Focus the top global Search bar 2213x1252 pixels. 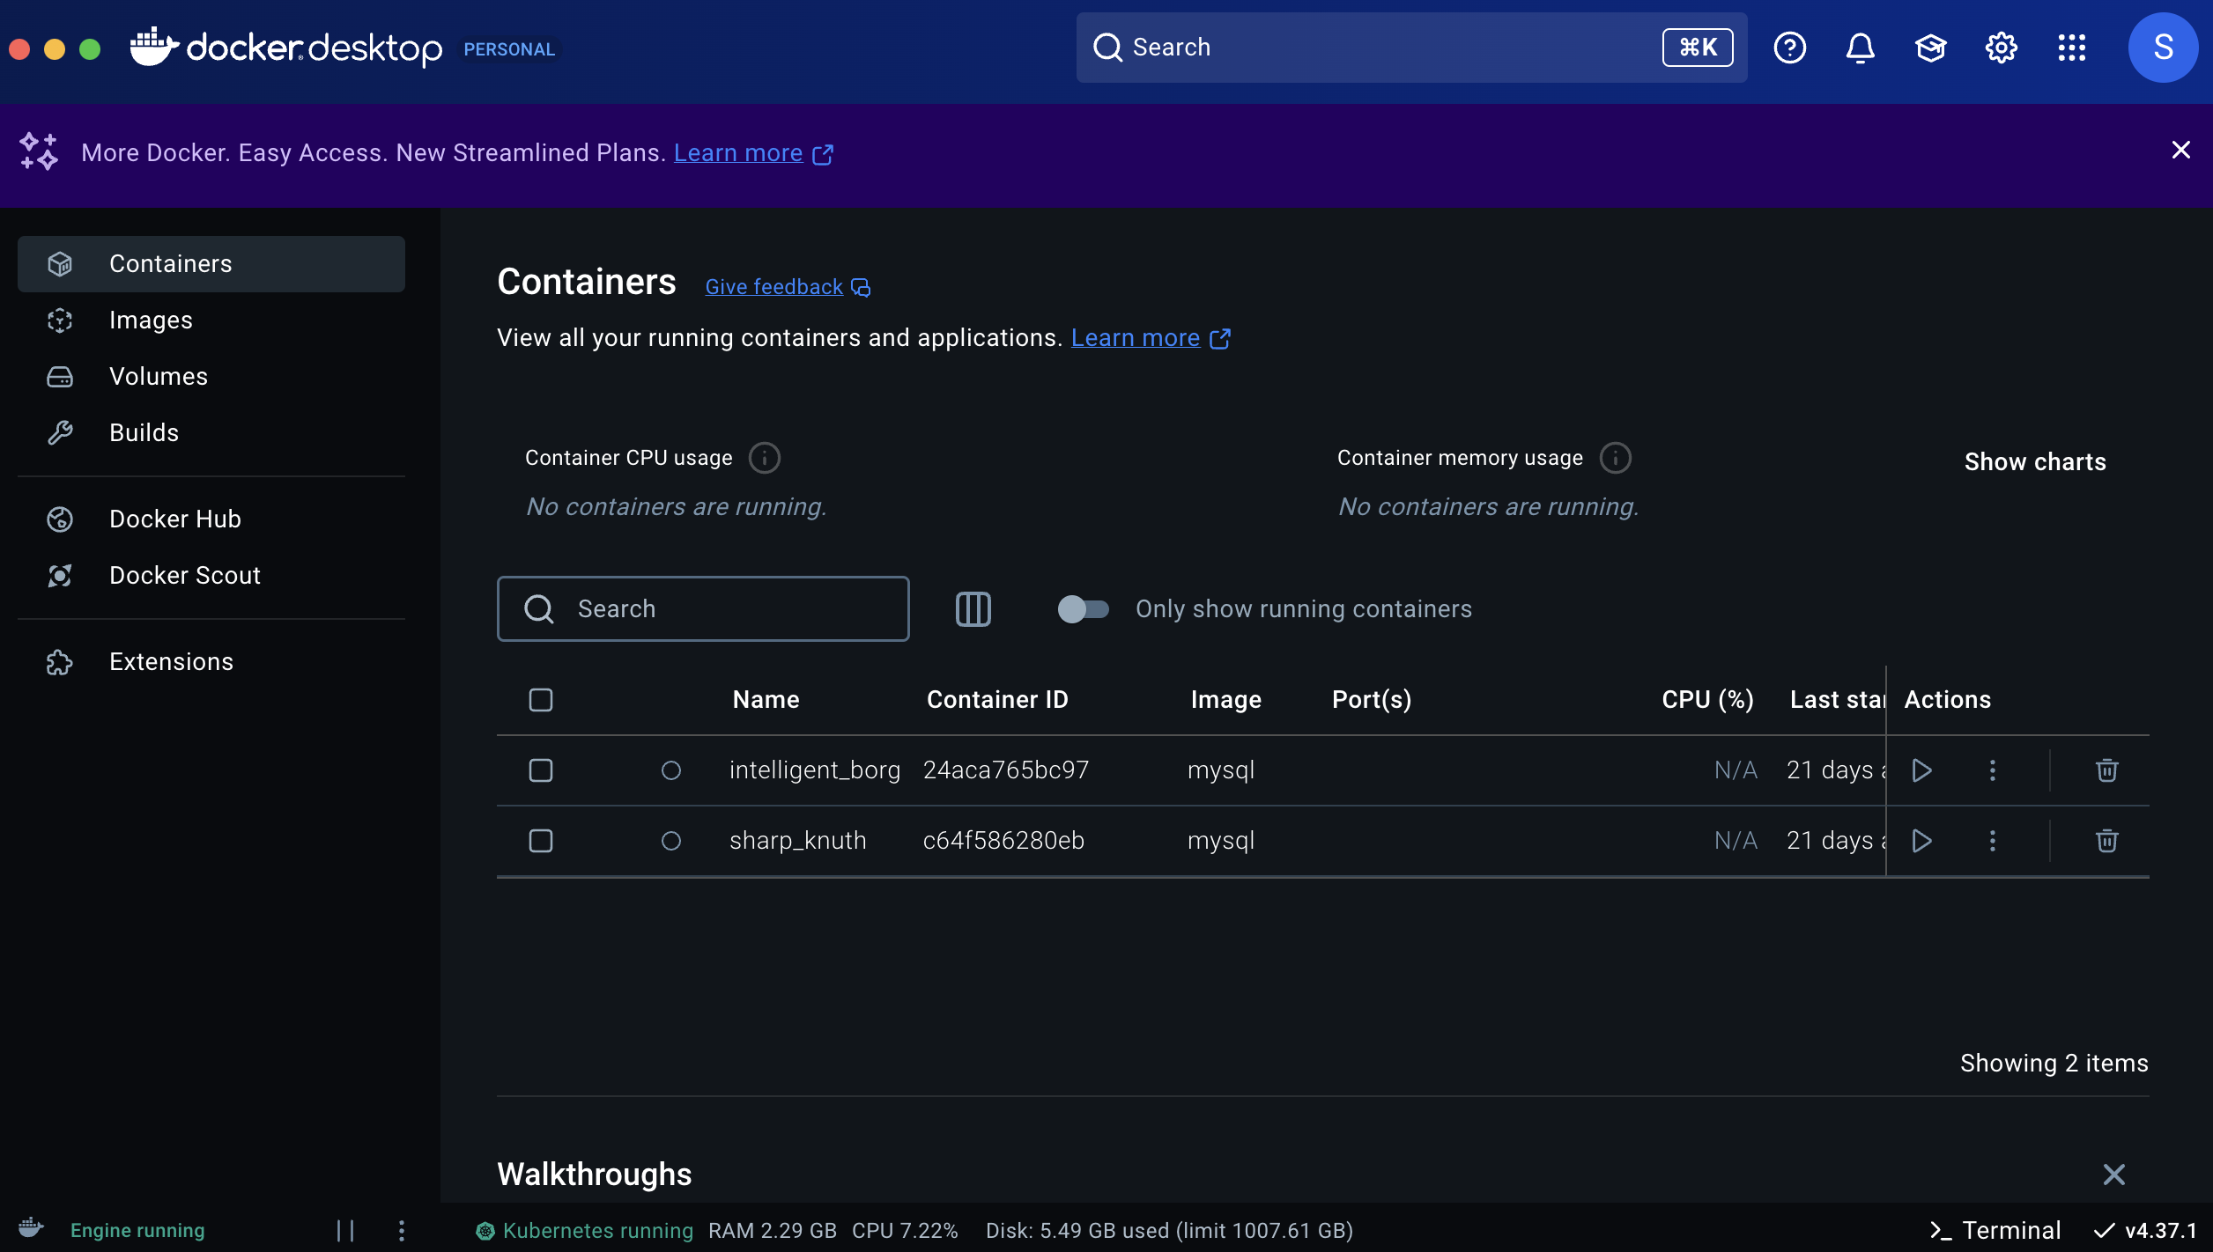1411,48
